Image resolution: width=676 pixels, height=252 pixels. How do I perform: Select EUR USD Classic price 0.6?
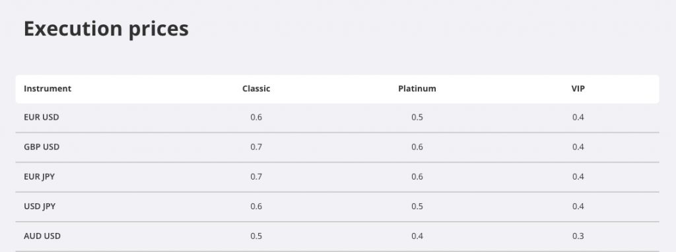point(256,117)
